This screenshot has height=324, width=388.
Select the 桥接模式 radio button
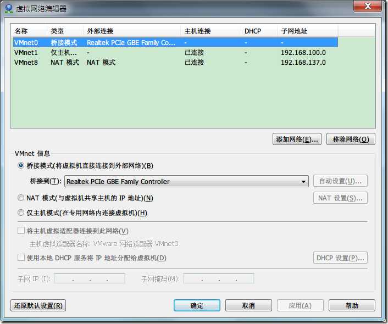point(21,165)
